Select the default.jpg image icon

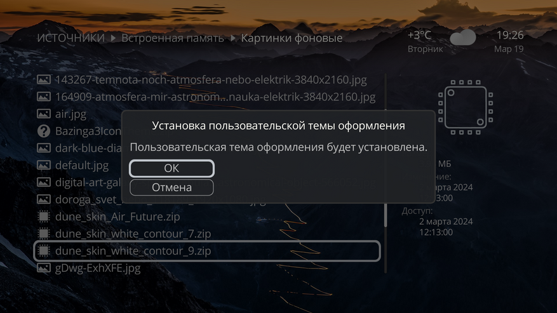click(44, 165)
